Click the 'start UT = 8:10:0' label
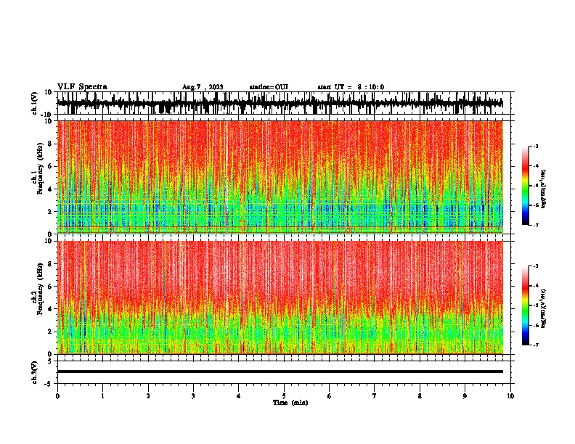Screen dimensions: 575x444 (351, 87)
